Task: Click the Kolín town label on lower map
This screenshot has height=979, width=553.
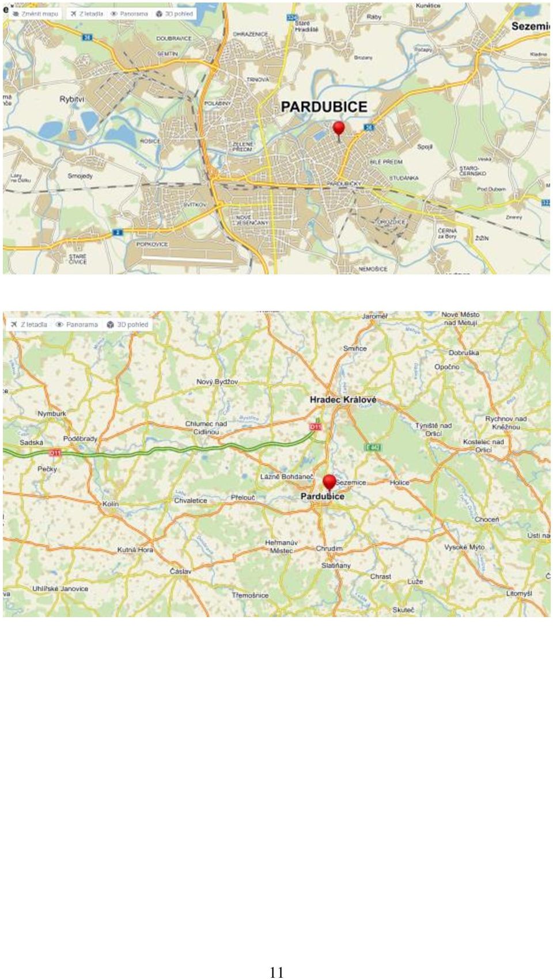Action: pos(110,504)
